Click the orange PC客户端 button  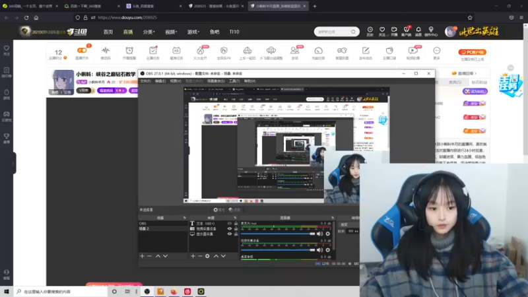coord(472,52)
